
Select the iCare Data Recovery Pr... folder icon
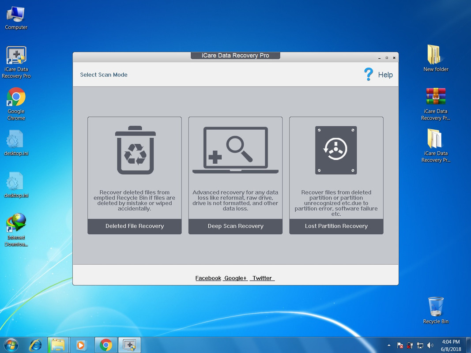(436, 146)
